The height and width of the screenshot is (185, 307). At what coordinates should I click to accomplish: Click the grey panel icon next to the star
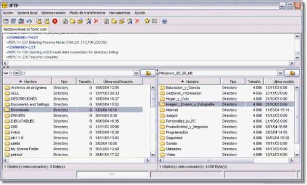(155, 21)
